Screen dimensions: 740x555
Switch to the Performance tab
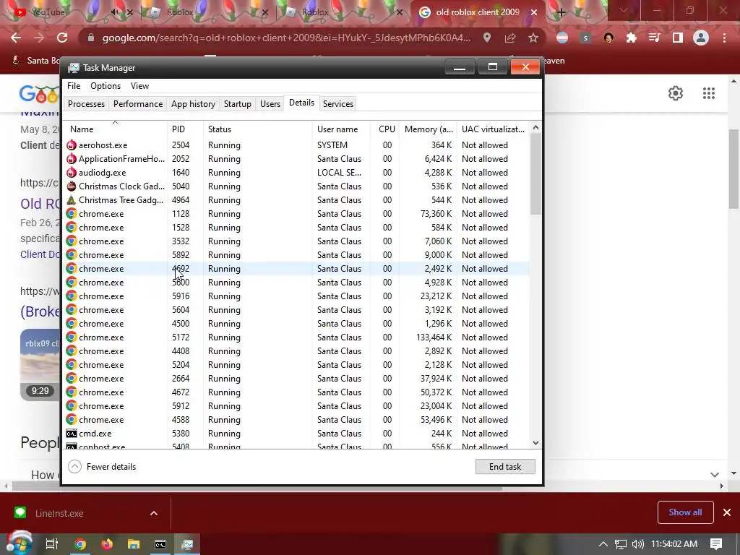(x=138, y=104)
